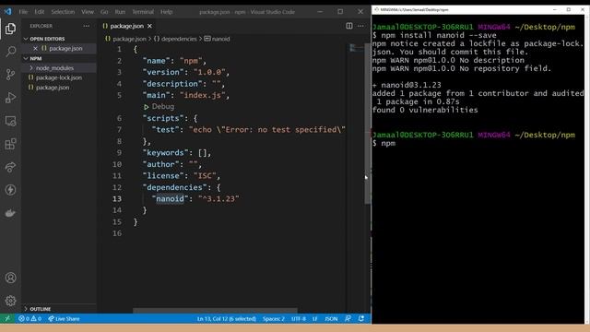Open the Source Control view
Viewport: 590px width, 332px height.
pos(10,75)
